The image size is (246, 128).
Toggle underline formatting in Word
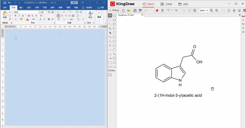pos(23,15)
